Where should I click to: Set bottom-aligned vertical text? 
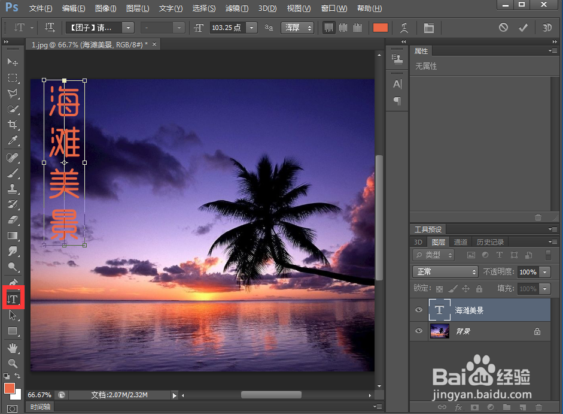[x=358, y=28]
